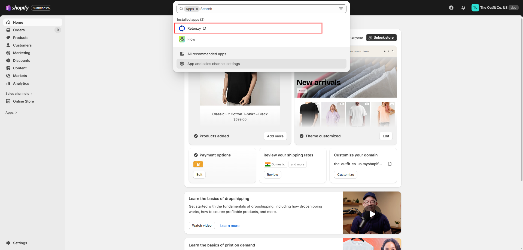Screen dimensions: 523x250
Task: Click the Retenzy app icon
Action: (x=182, y=28)
